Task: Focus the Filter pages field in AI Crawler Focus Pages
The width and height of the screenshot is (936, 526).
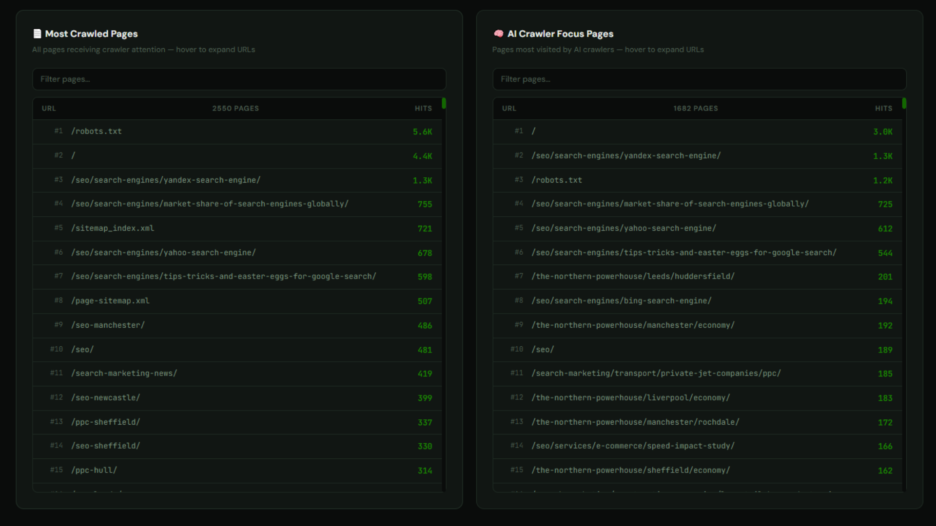Action: 700,79
